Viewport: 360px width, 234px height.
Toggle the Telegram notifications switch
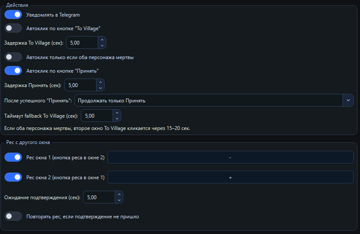pos(13,14)
